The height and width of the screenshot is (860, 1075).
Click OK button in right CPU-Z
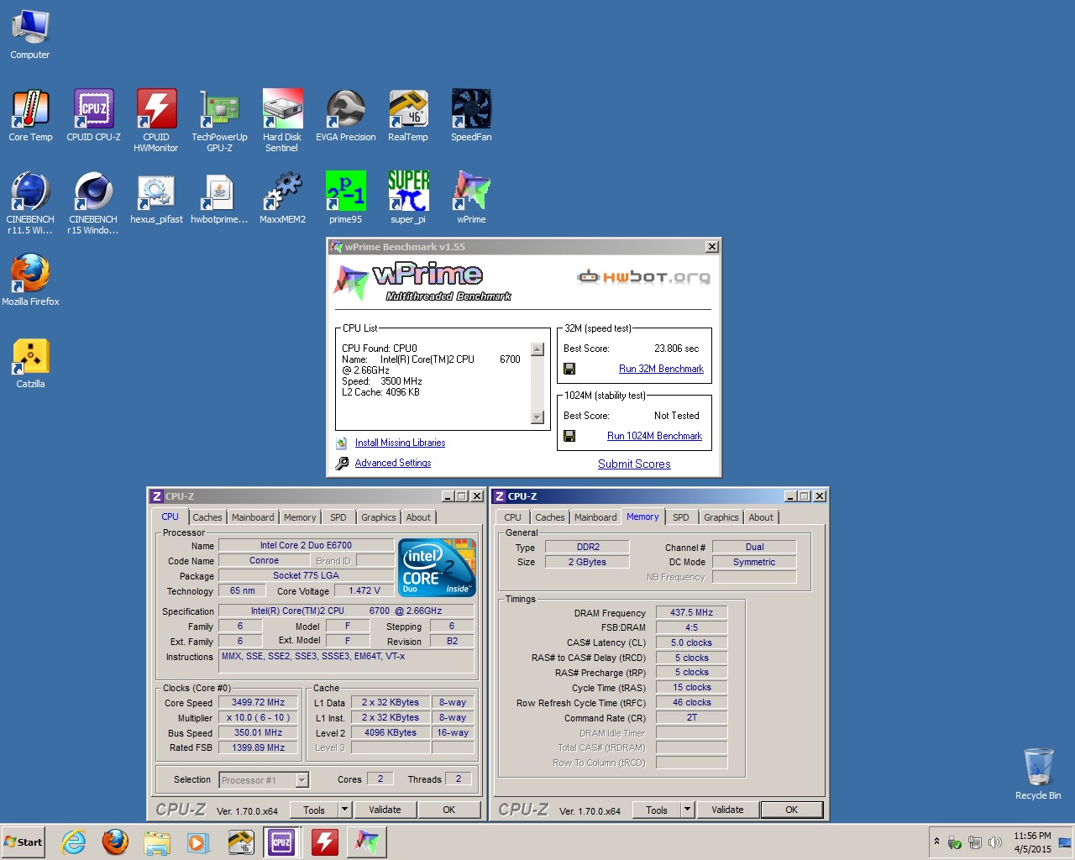[791, 810]
